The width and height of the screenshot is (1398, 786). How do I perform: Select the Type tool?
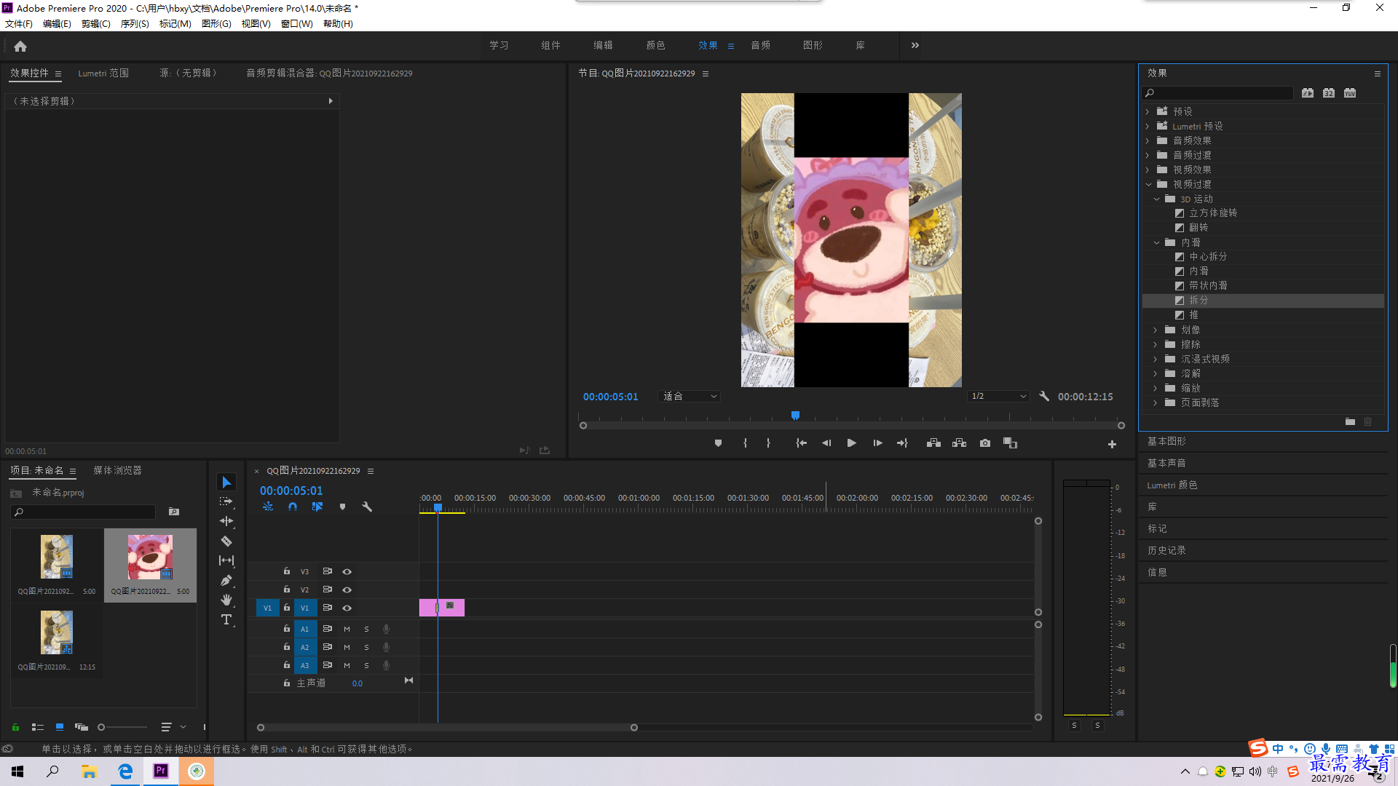(x=226, y=619)
